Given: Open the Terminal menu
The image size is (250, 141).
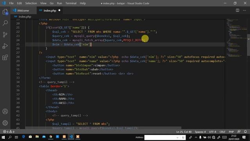Looking at the screenshot, I should (71, 3).
